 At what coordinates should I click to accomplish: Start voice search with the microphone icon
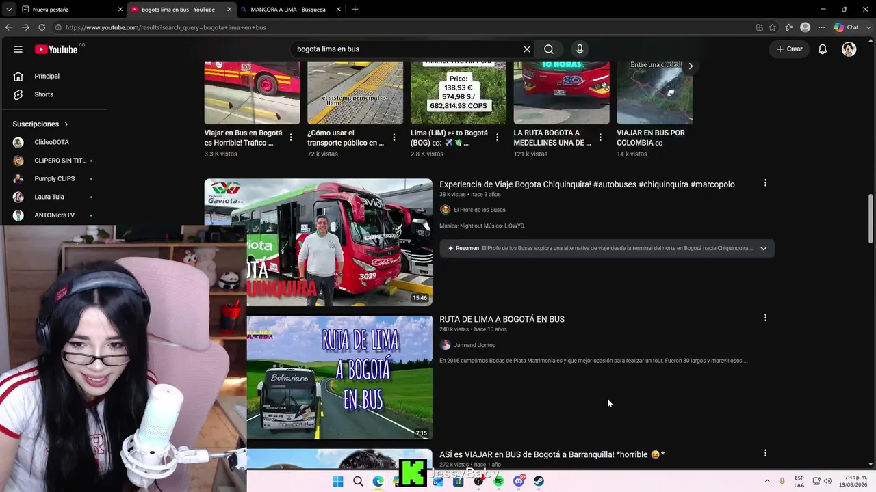pos(580,49)
